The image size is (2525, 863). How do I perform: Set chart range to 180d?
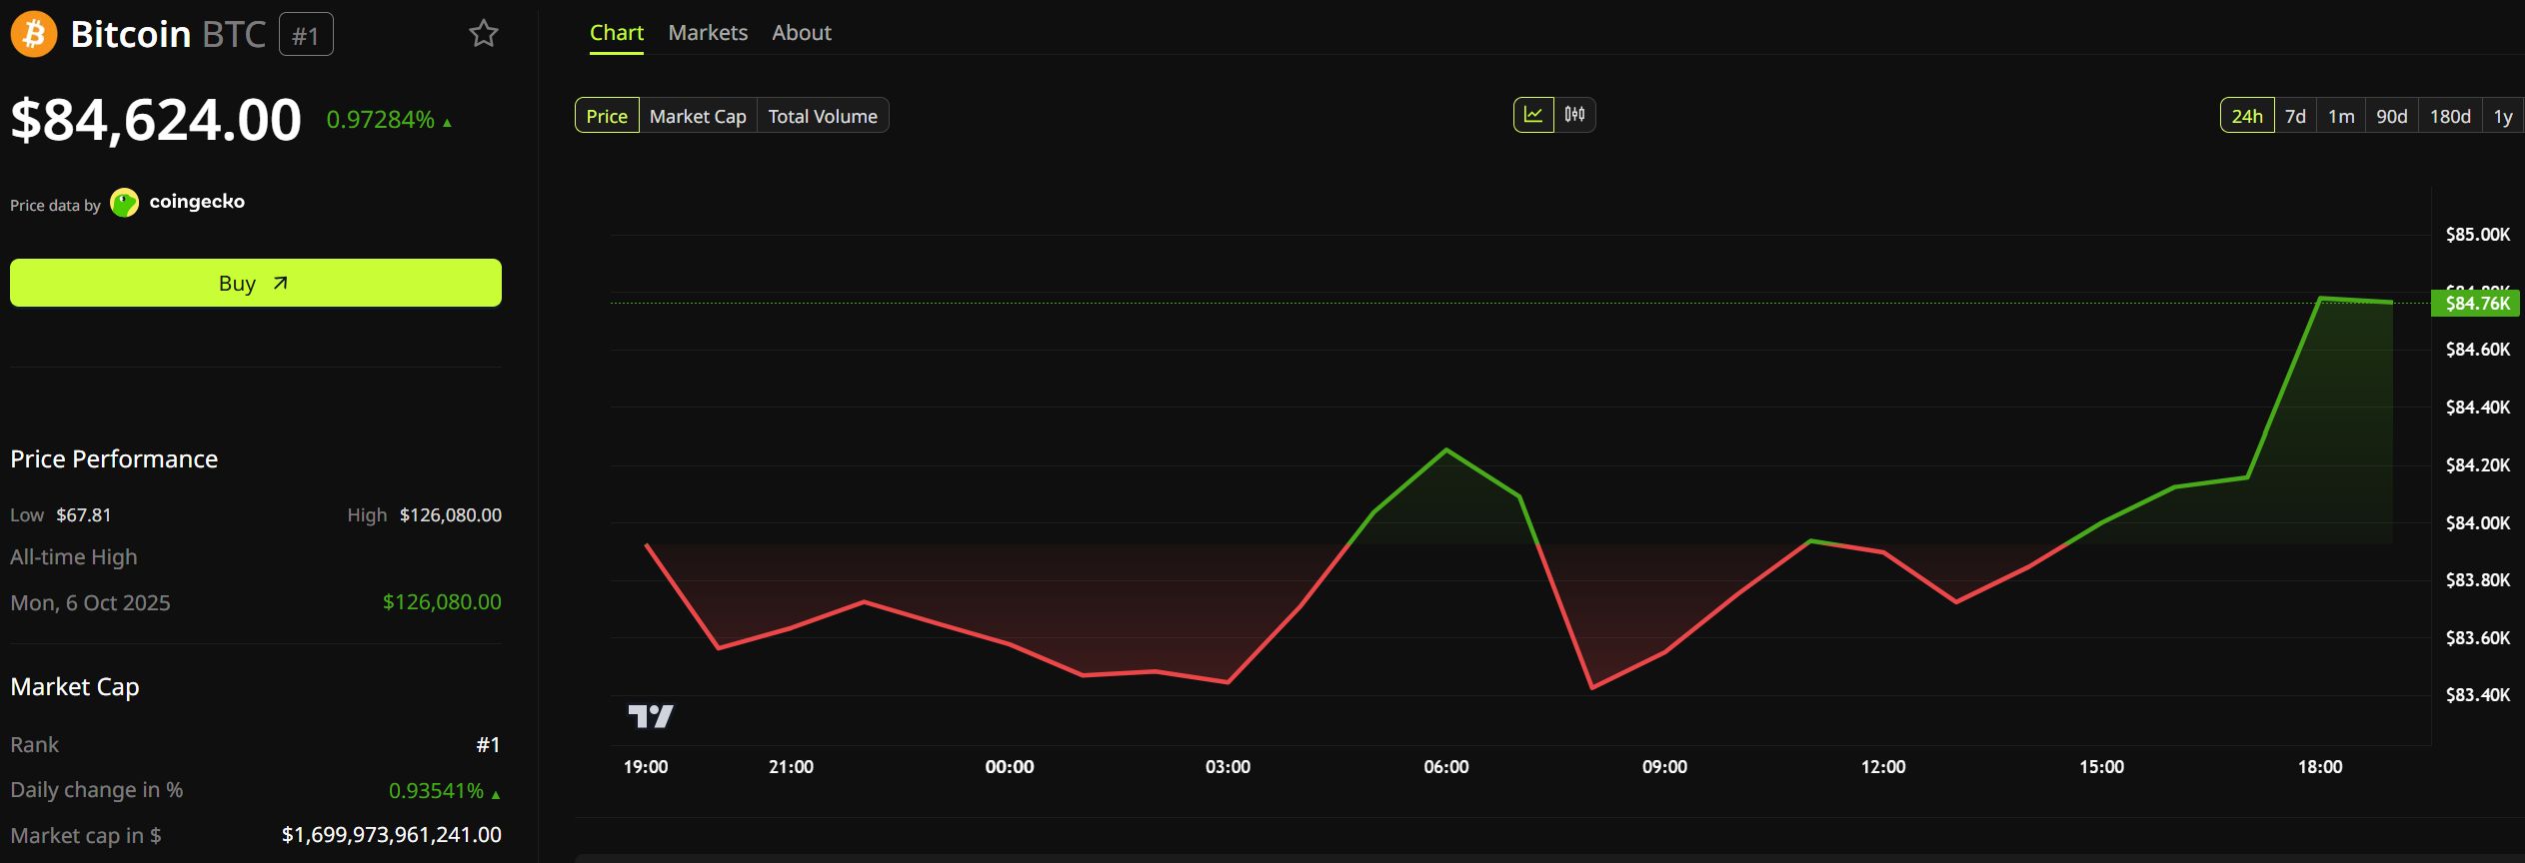click(x=2450, y=116)
